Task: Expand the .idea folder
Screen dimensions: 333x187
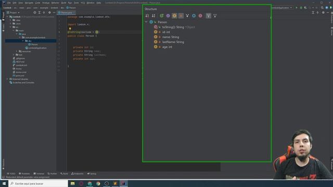Action: pos(10,20)
